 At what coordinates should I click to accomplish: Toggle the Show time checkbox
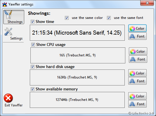(32, 22)
